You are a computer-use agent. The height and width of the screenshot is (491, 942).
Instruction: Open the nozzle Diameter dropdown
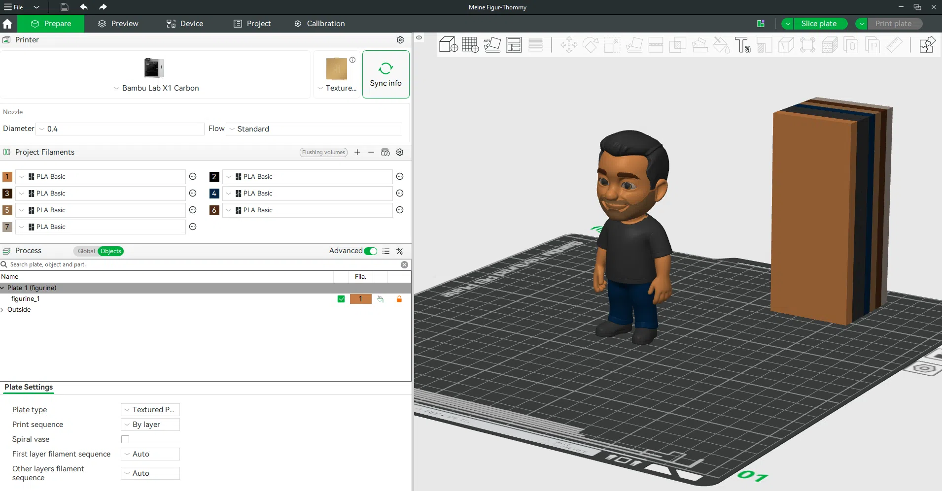(x=120, y=129)
